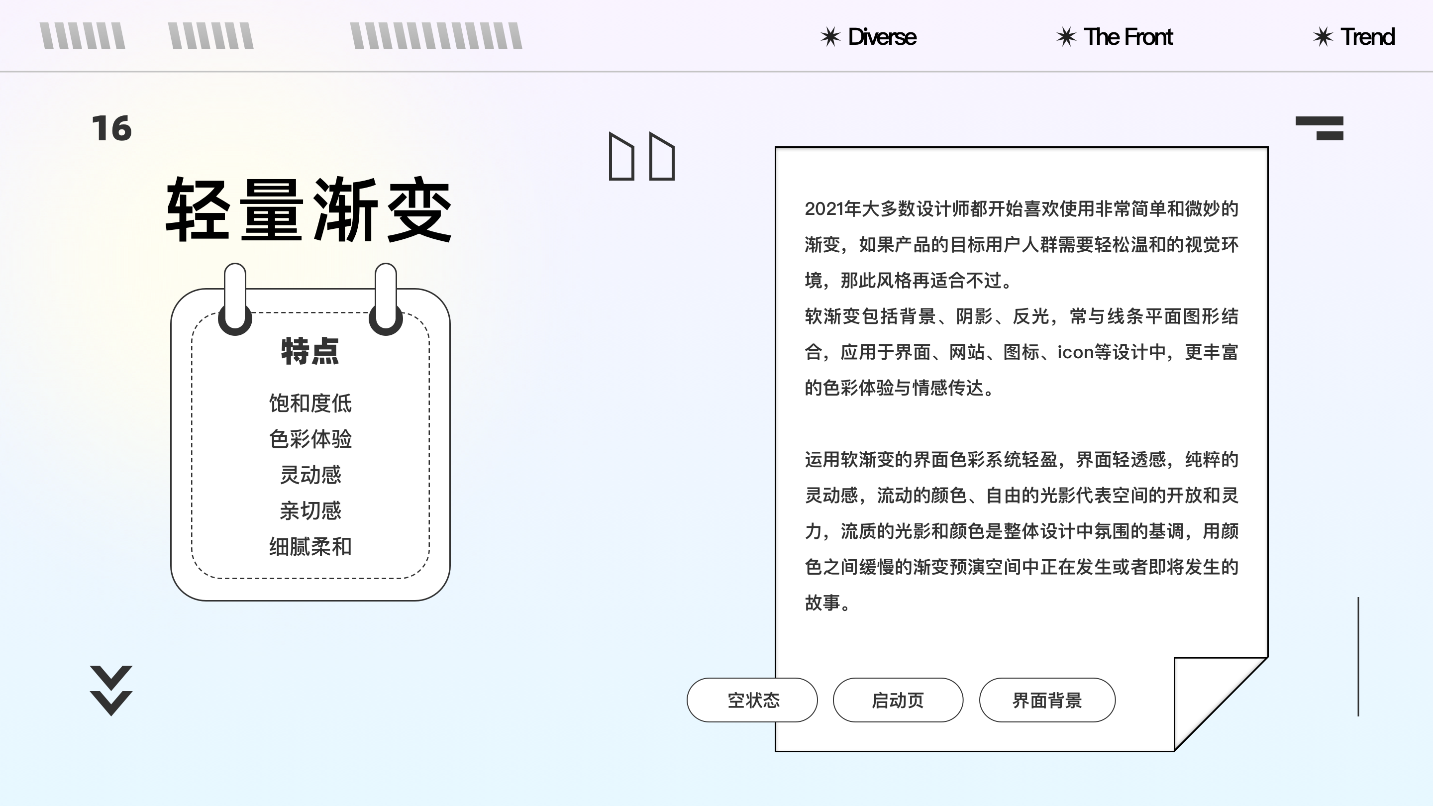Open the Trend nav item
1433x806 pixels.
point(1367,37)
